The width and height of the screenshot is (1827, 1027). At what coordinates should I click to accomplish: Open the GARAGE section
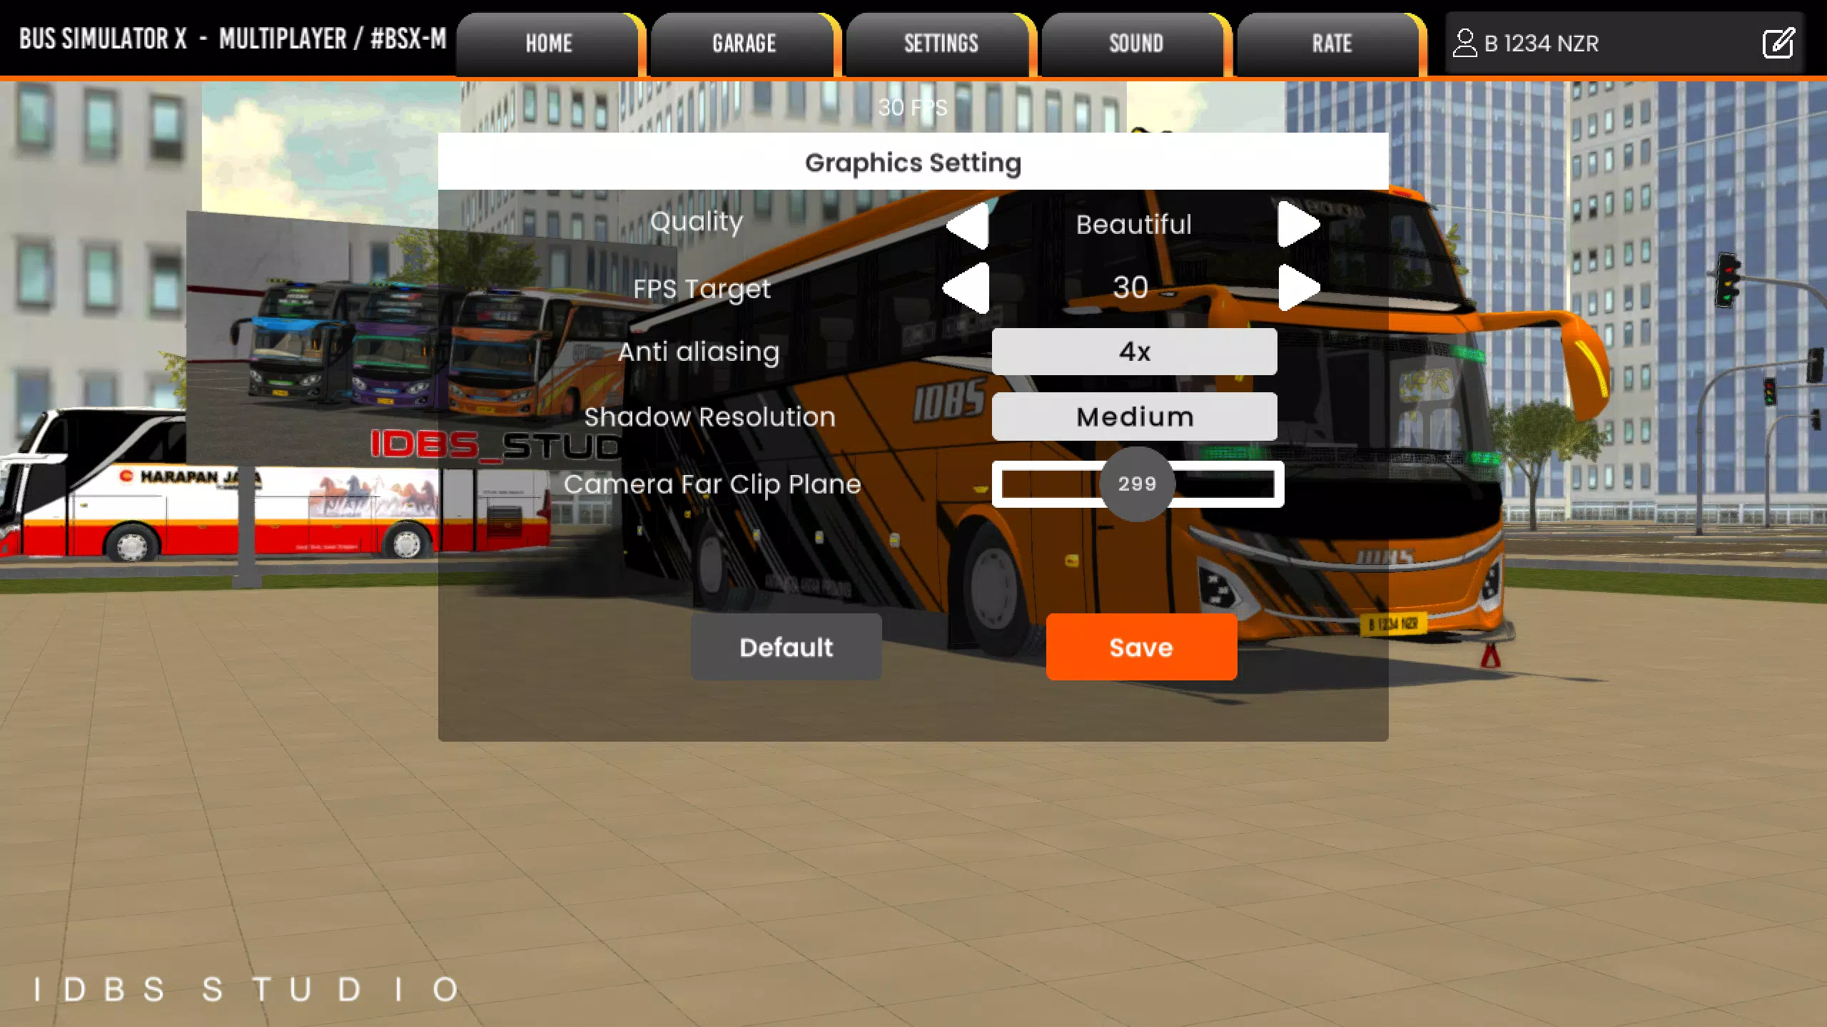(x=744, y=43)
